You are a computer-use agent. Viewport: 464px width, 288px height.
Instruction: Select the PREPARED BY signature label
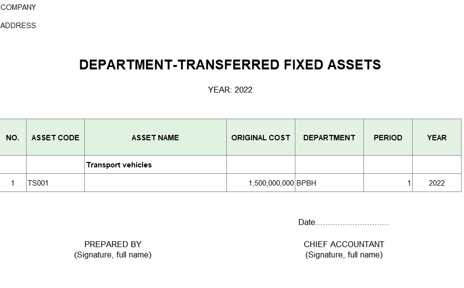pos(113,244)
